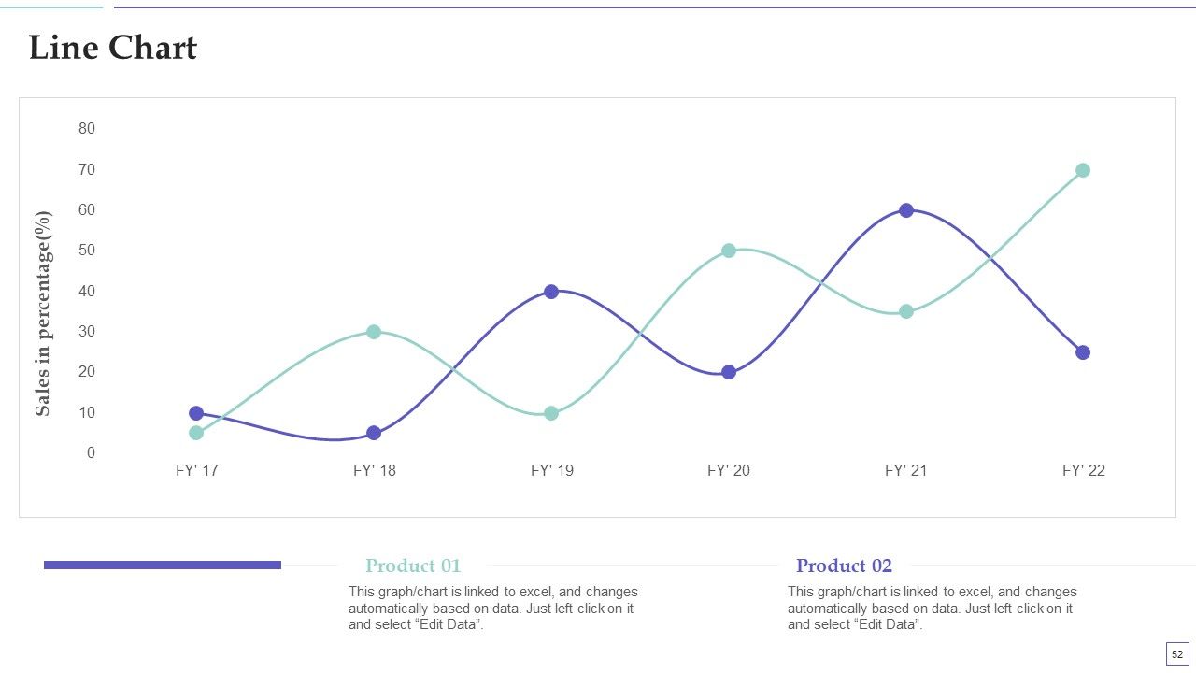Select the Product 02 legend heading
1196x673 pixels.
844,566
